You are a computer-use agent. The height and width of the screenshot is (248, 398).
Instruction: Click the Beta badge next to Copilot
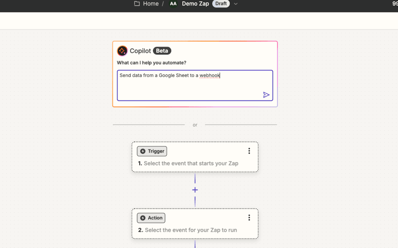click(x=162, y=51)
